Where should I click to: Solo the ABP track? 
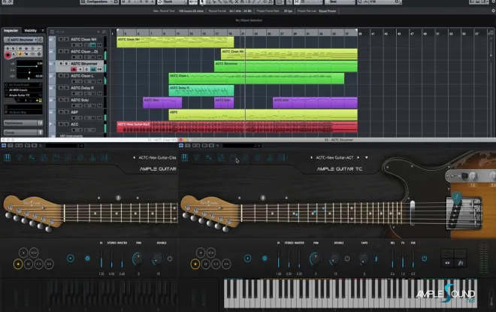pyautogui.click(x=66, y=112)
